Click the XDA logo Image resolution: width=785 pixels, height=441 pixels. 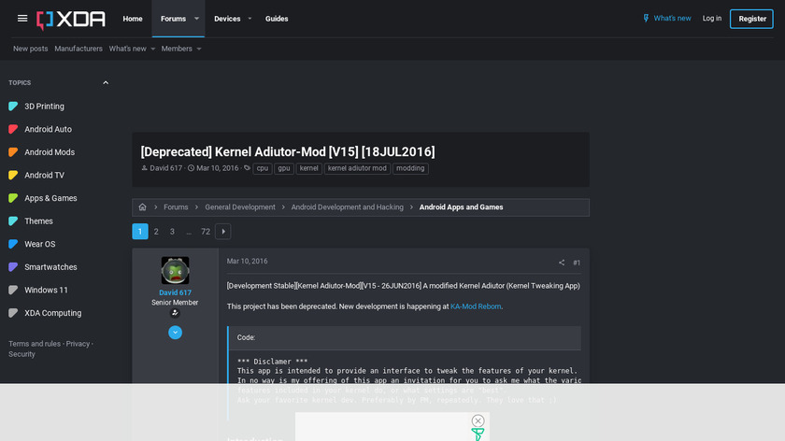click(71, 20)
